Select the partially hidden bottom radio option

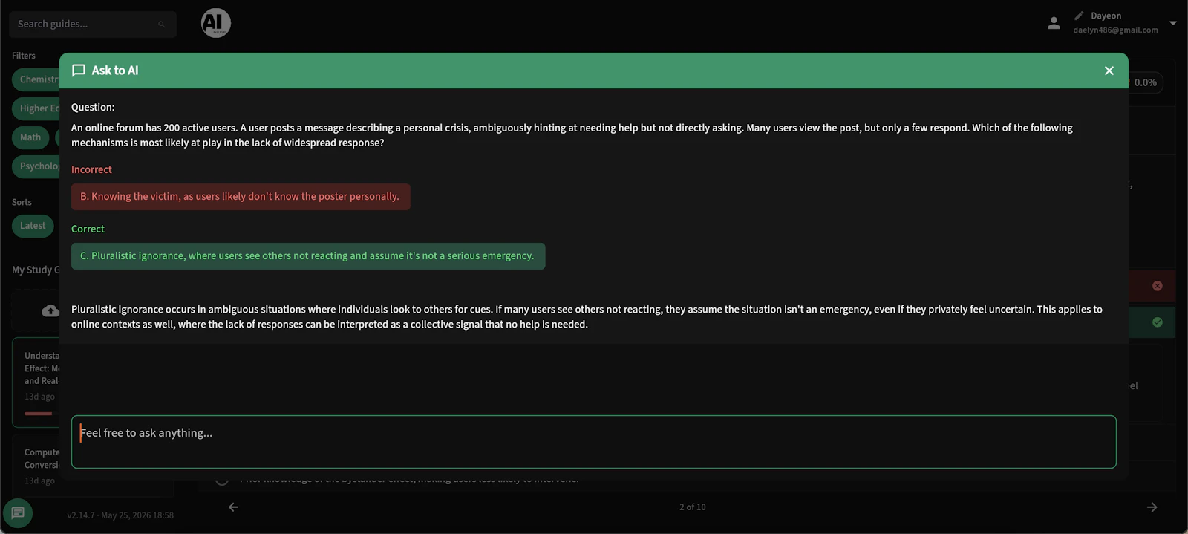(x=221, y=480)
